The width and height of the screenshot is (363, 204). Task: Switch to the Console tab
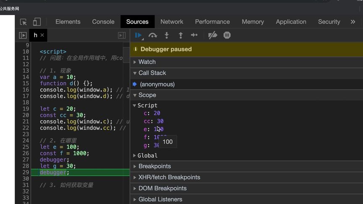tap(103, 22)
